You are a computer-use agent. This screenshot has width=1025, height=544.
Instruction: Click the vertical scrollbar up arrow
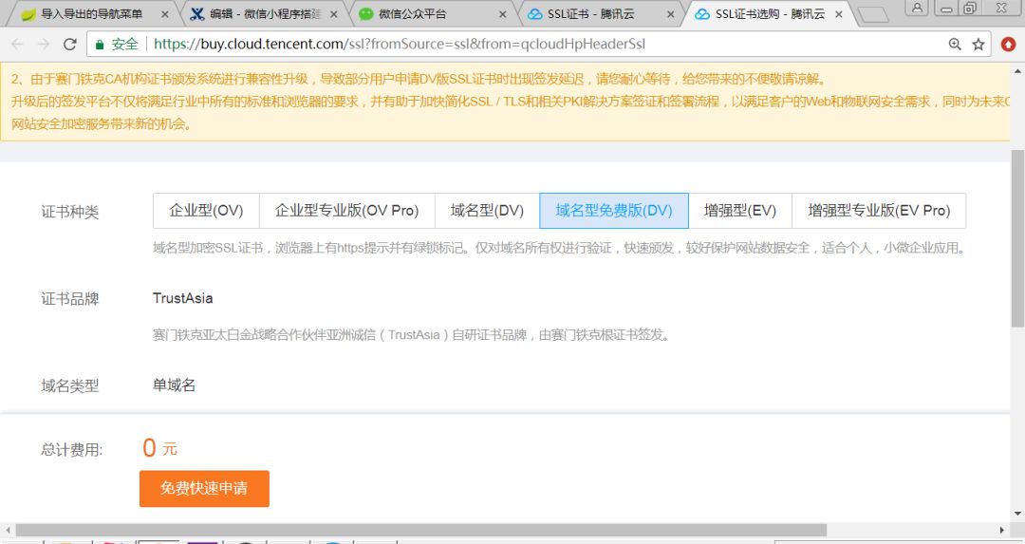point(1017,69)
